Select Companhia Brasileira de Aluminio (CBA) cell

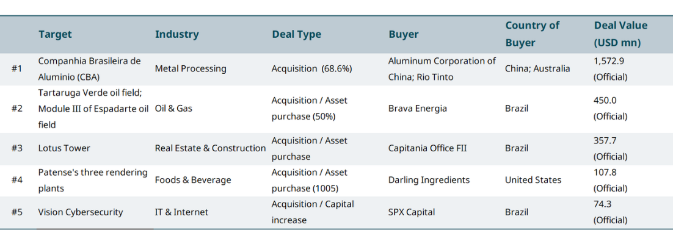point(89,69)
